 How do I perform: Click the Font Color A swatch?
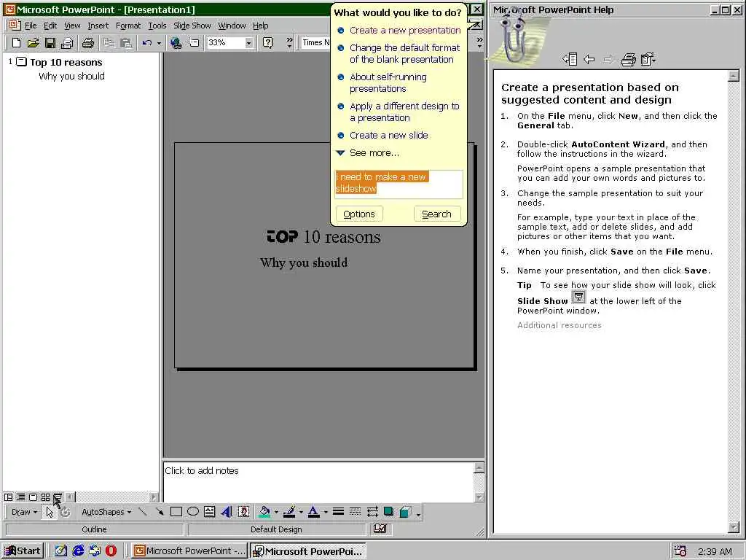(x=313, y=512)
